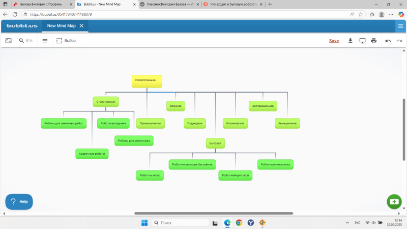Select the Бытовая bubble

tap(215, 144)
